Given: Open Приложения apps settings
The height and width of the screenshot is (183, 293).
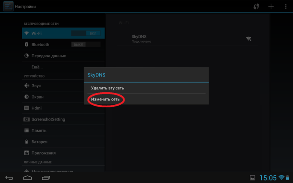Looking at the screenshot, I should tap(63, 153).
